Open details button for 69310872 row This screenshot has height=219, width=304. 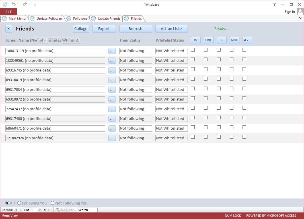click(112, 99)
